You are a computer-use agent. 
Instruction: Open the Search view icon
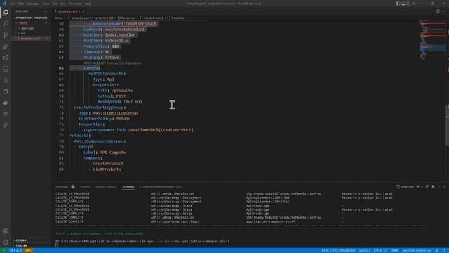(x=6, y=24)
